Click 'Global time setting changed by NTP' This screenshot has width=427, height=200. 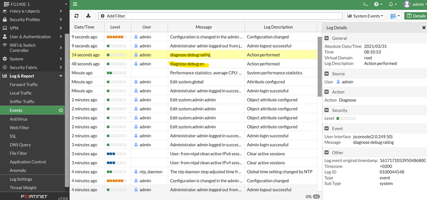pos(279,172)
